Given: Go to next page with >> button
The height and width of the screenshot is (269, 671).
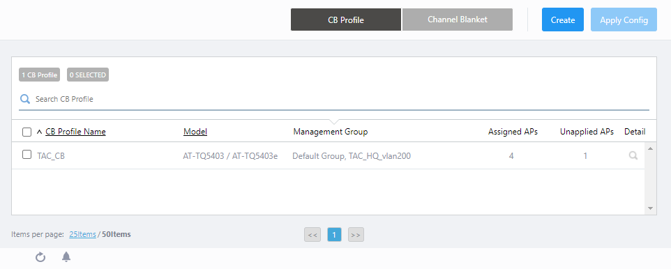Looking at the screenshot, I should click(356, 235).
